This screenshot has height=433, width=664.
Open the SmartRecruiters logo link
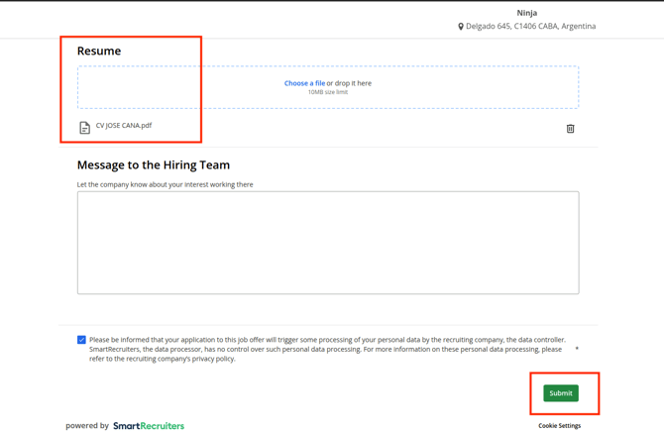tap(148, 426)
